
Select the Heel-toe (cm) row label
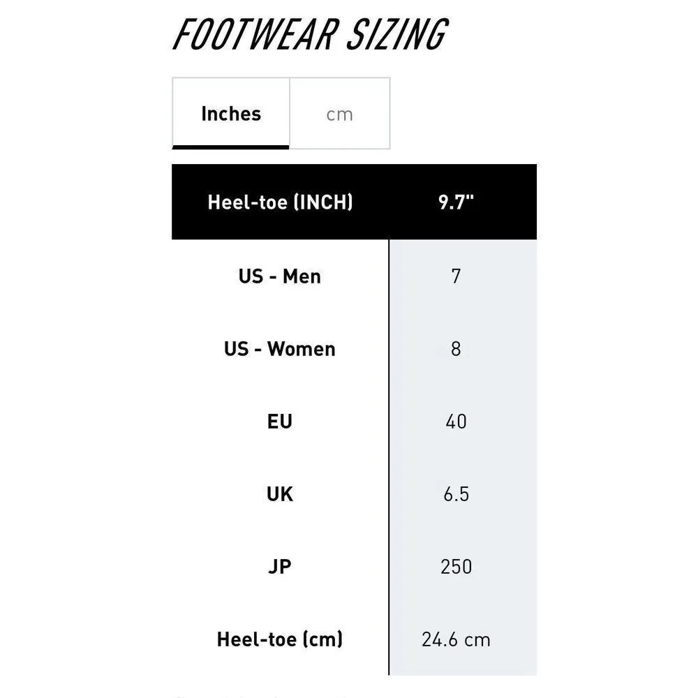click(x=280, y=639)
